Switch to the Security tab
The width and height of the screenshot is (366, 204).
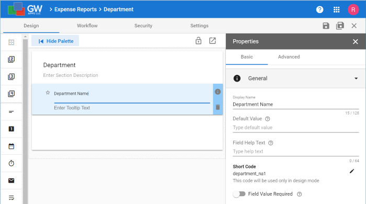(x=143, y=26)
